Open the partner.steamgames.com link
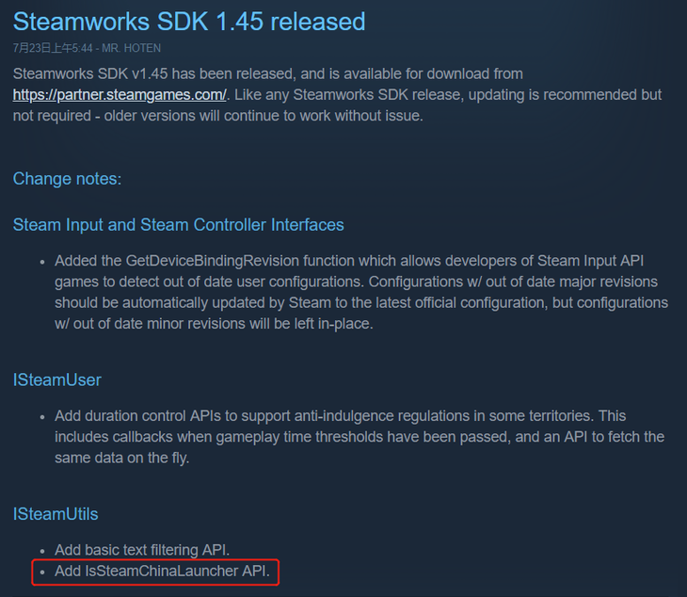This screenshot has width=687, height=597. click(x=120, y=95)
